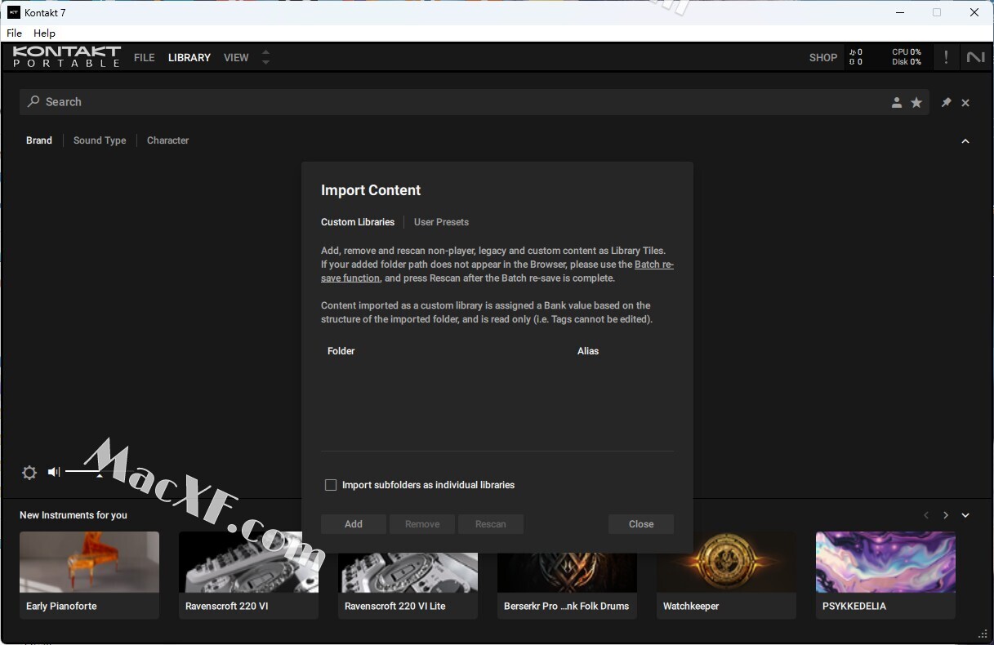Select the Brand filter tab
The image size is (994, 645).
[x=39, y=140]
